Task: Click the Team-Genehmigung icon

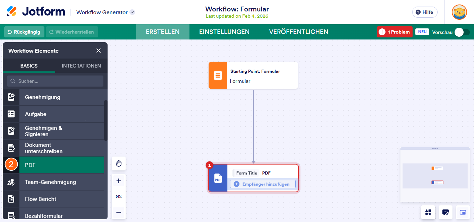Action: coord(11,181)
